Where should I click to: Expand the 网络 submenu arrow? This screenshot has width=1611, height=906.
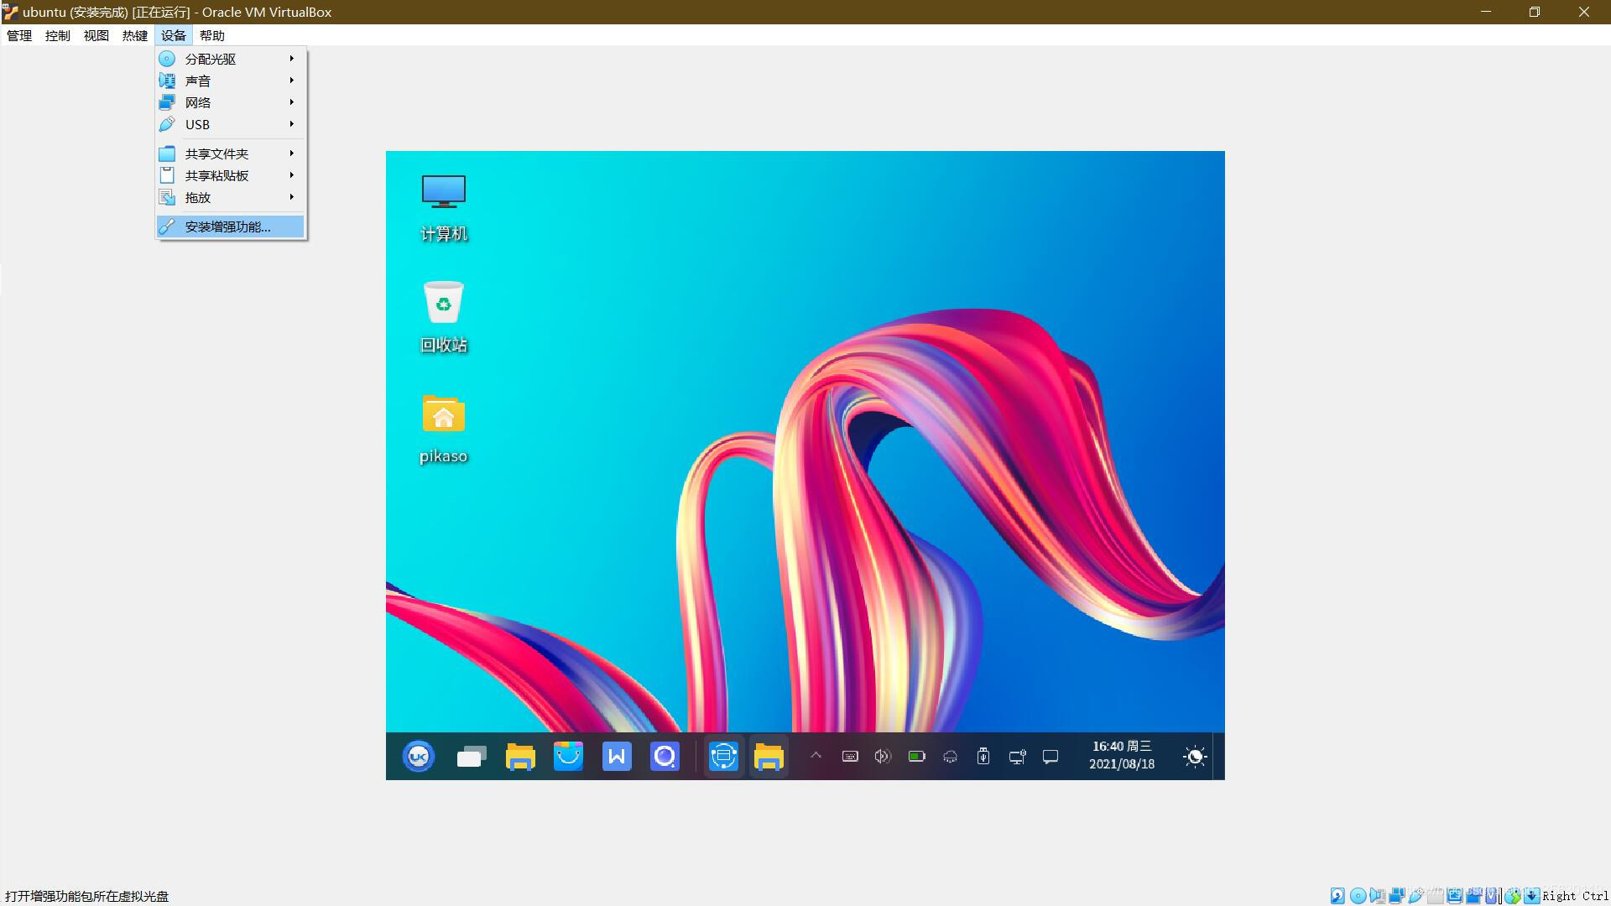click(x=291, y=102)
